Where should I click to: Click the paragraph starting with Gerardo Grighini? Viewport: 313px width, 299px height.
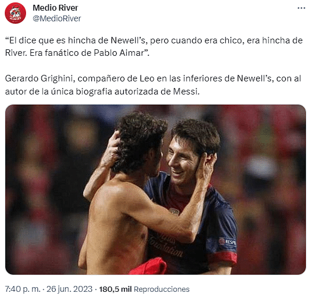[x=153, y=85]
